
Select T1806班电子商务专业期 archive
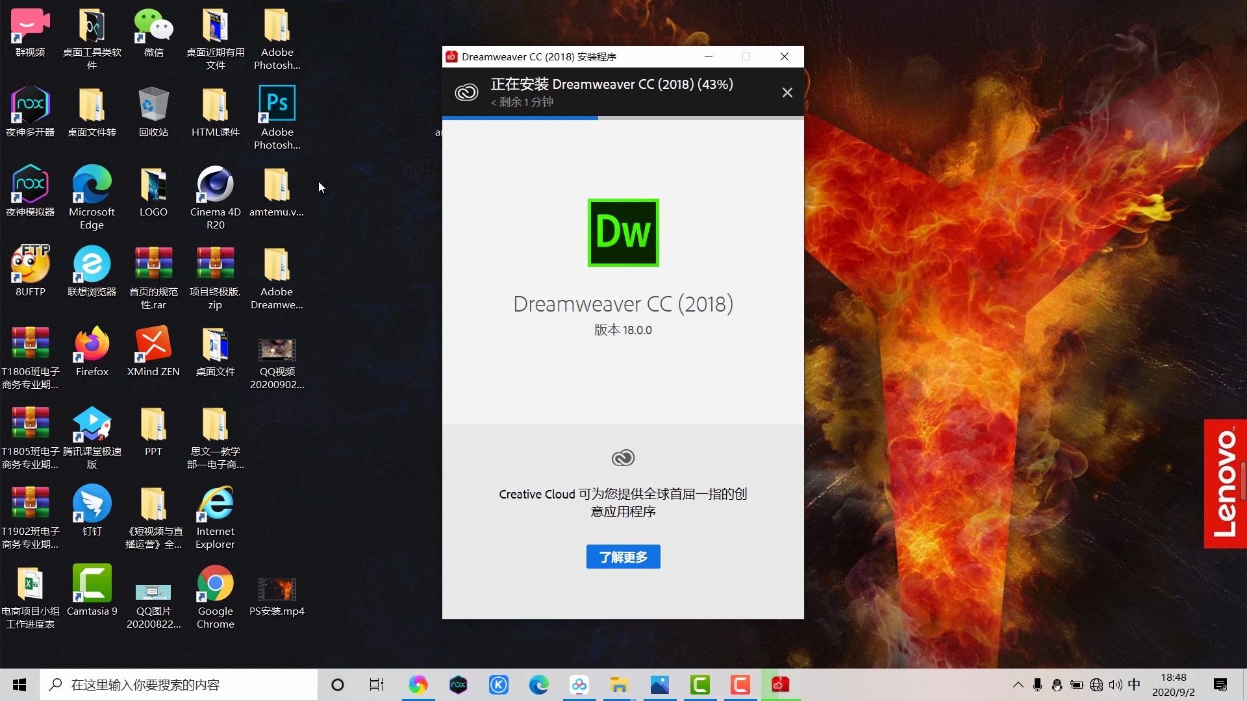point(30,358)
